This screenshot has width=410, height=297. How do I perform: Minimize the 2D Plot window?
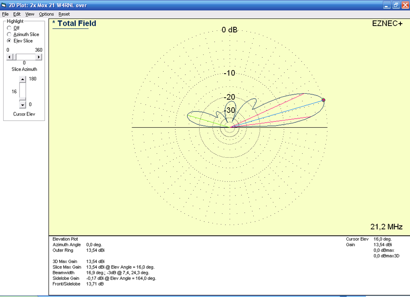[386, 5]
